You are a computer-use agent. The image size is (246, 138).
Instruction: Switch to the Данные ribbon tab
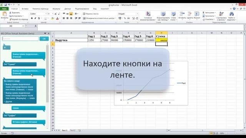pos(68,9)
